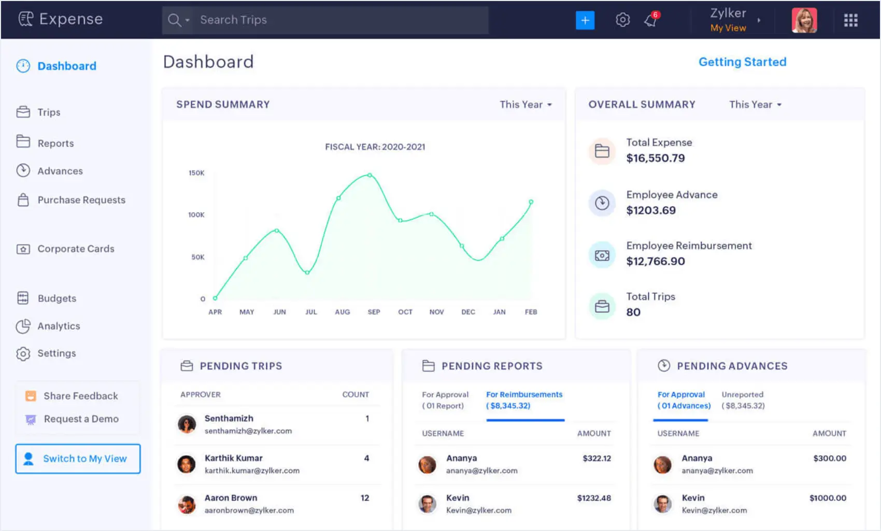Select the Reports folder icon
The image size is (881, 531).
click(x=23, y=142)
